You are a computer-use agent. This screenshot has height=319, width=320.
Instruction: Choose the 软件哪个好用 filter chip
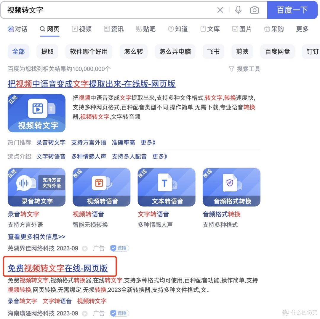tap(89, 52)
